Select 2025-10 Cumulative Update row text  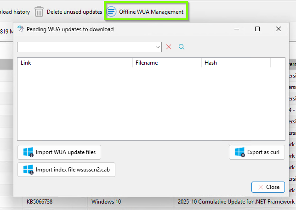click(x=236, y=202)
